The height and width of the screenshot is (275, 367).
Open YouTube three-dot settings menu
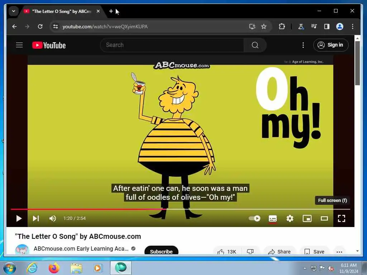(303, 45)
